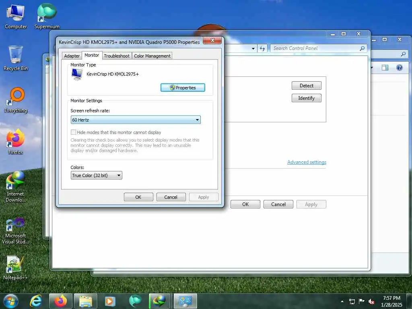Click OK in the Screen Resolution window
Screen dimensions: 412x309
pyautogui.click(x=245, y=204)
